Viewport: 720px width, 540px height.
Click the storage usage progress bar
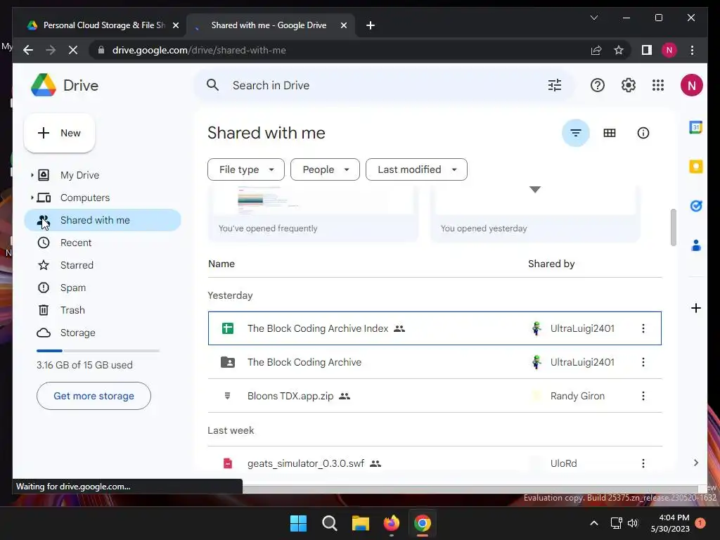(x=98, y=351)
